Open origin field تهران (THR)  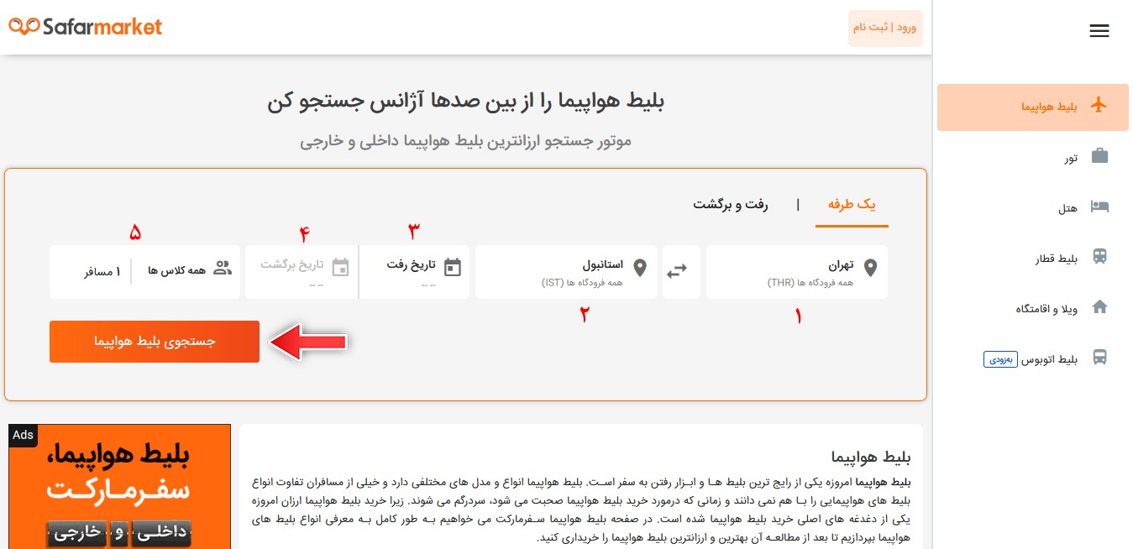[797, 272]
